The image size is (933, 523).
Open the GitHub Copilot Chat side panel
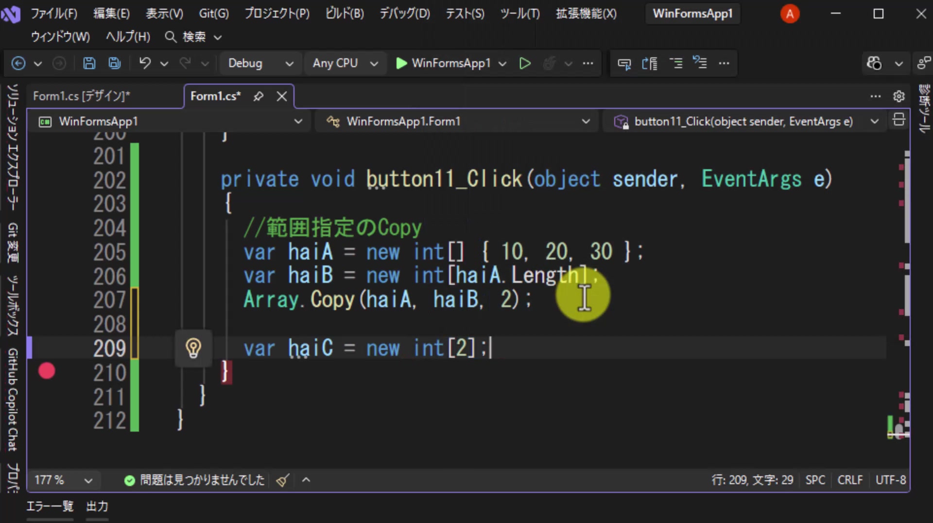coord(13,399)
